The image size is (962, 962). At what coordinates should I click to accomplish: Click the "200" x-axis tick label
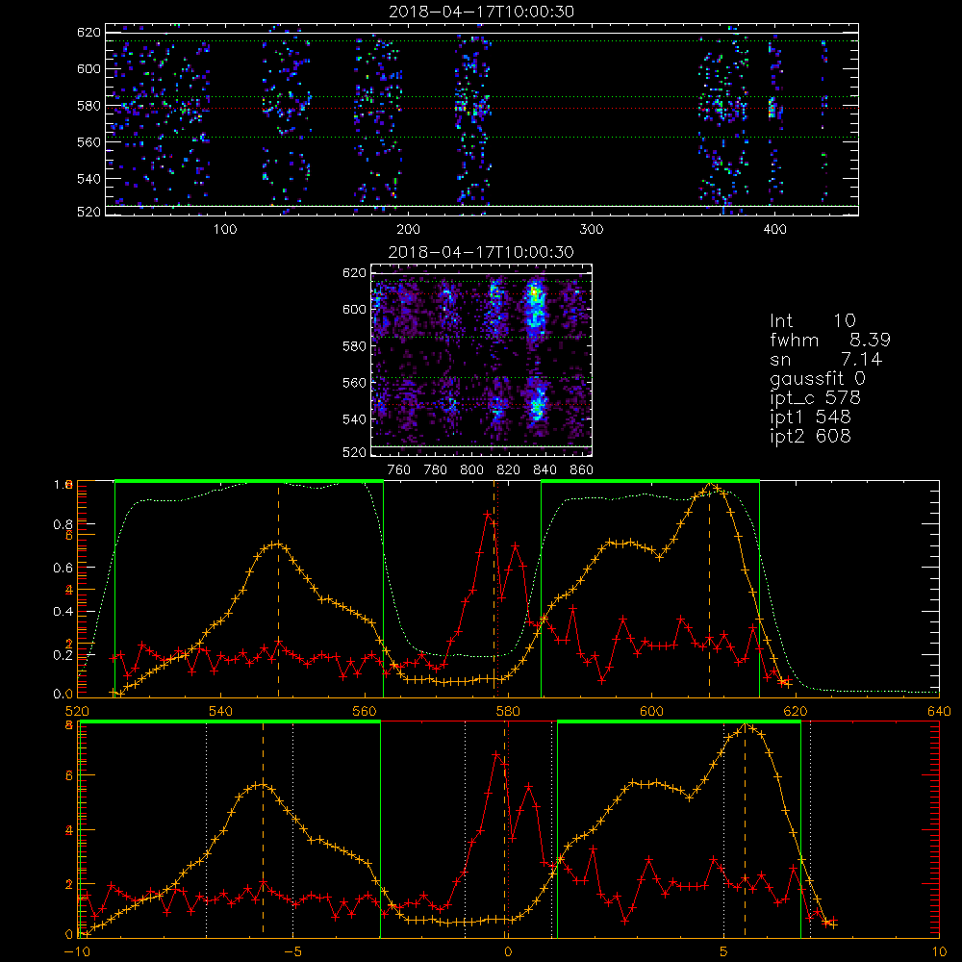pyautogui.click(x=408, y=230)
